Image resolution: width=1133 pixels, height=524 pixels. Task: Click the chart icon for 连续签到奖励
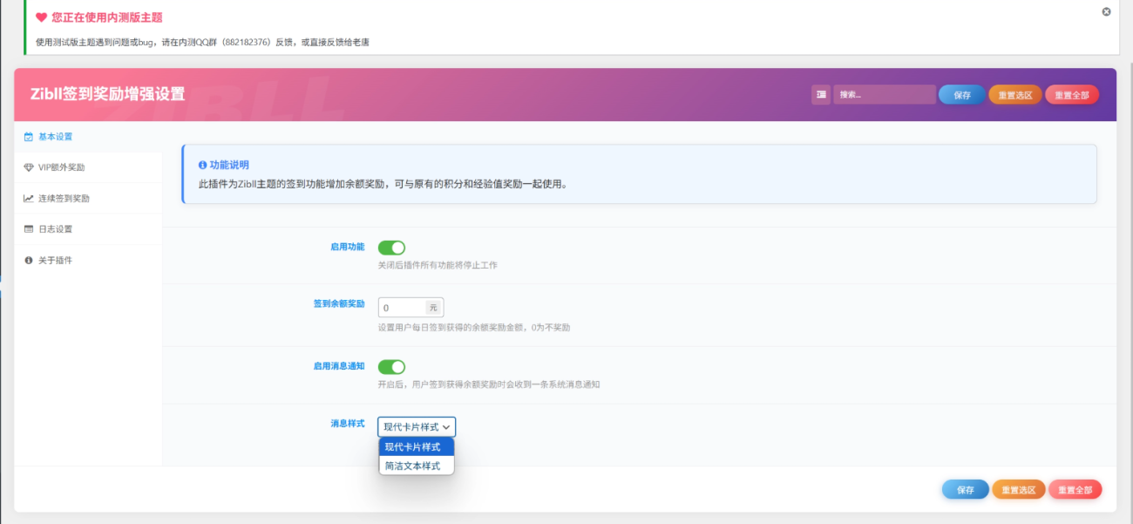click(29, 199)
